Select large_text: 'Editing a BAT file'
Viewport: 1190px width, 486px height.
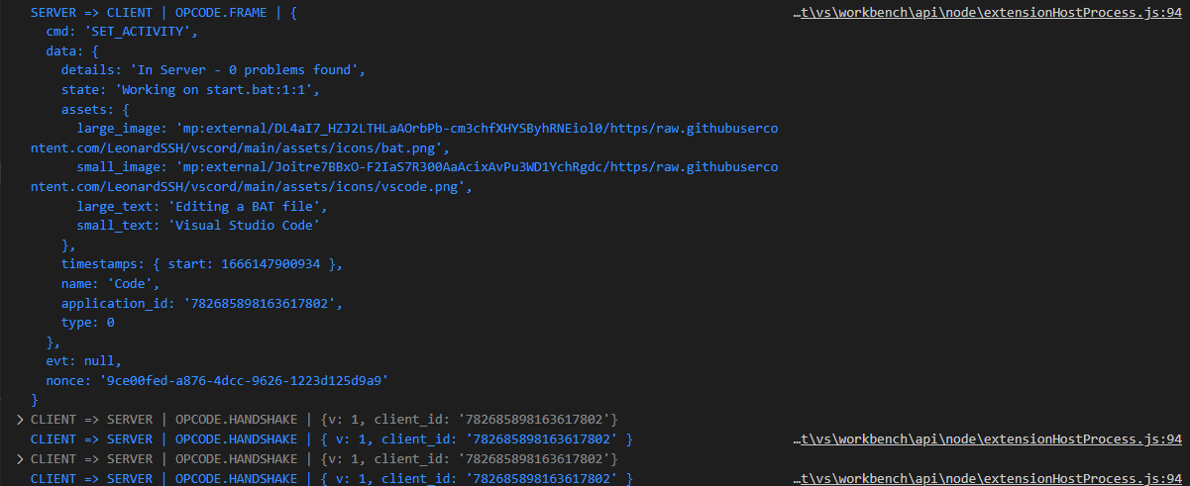(x=202, y=206)
